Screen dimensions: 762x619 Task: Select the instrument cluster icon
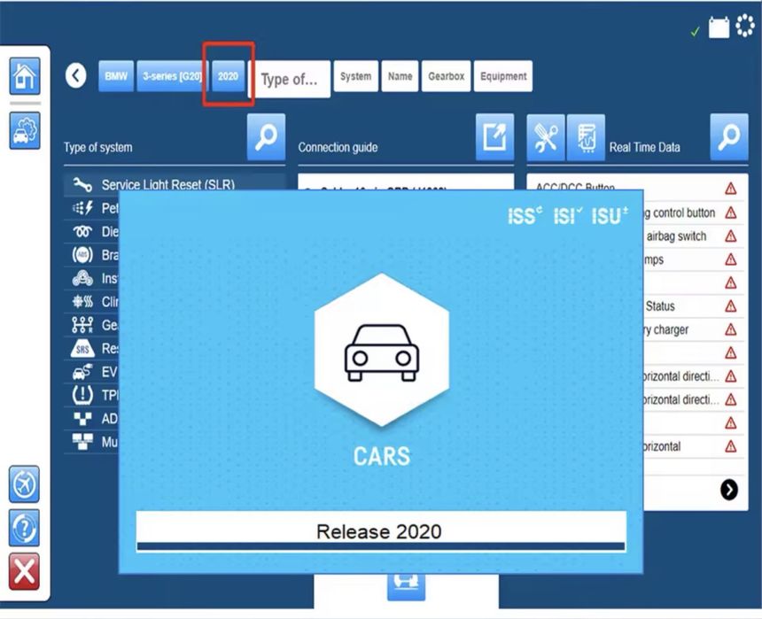pos(82,278)
